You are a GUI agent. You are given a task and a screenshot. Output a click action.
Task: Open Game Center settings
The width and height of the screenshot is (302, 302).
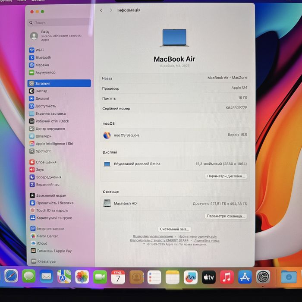point(44,236)
